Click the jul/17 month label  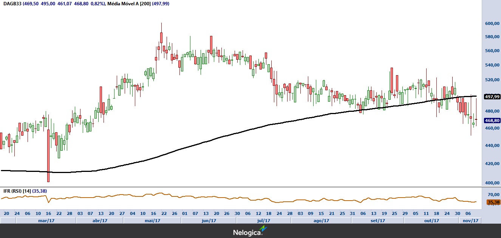pyautogui.click(x=263, y=221)
